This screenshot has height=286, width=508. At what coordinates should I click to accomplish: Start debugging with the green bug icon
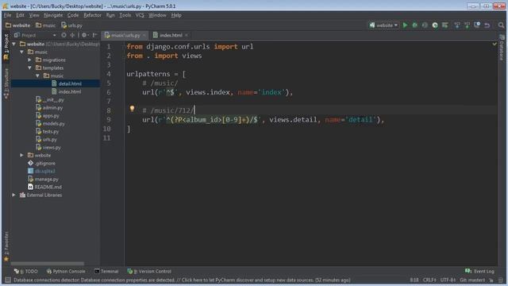(414, 25)
